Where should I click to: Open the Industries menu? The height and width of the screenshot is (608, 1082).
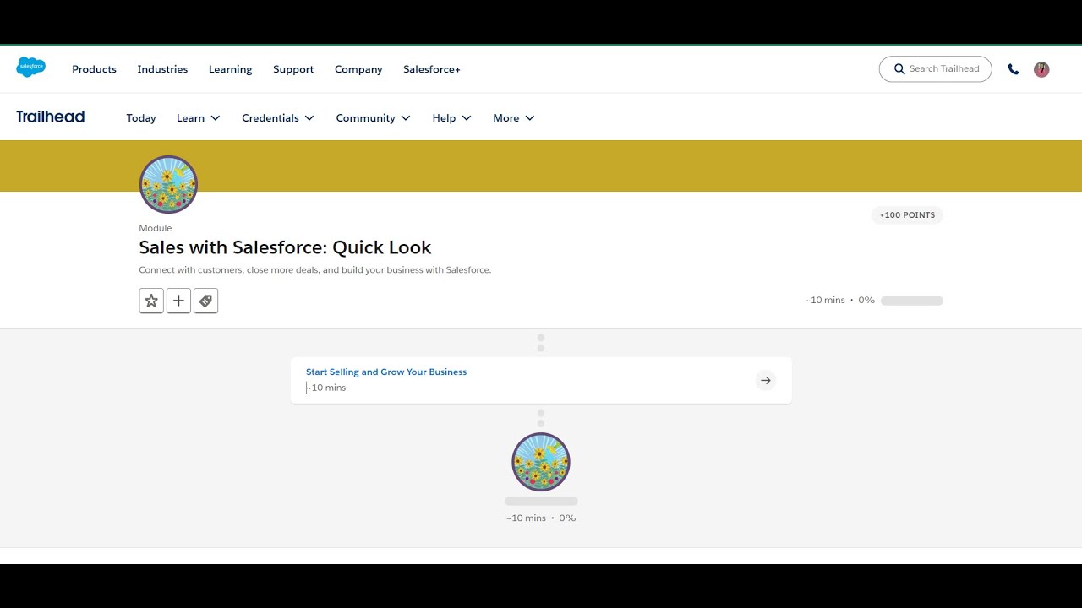[162, 69]
